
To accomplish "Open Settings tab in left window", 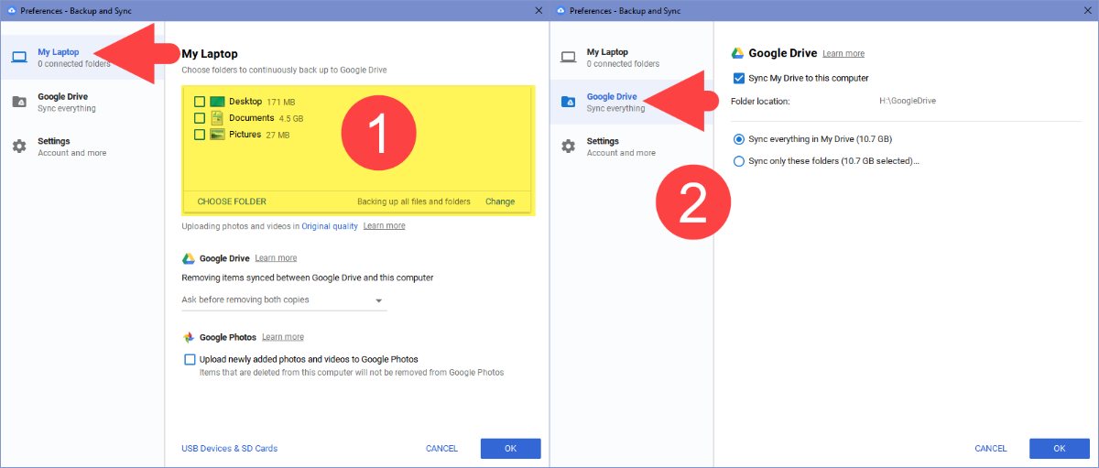I will (82, 147).
